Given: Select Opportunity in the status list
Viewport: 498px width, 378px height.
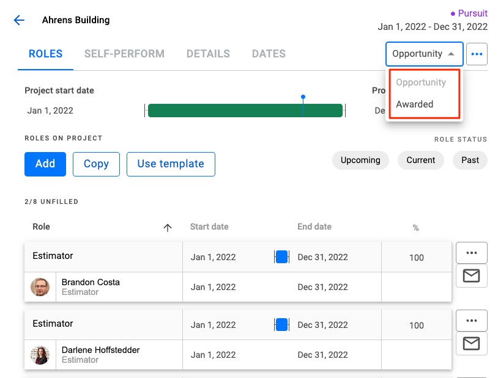Looking at the screenshot, I should 421,82.
